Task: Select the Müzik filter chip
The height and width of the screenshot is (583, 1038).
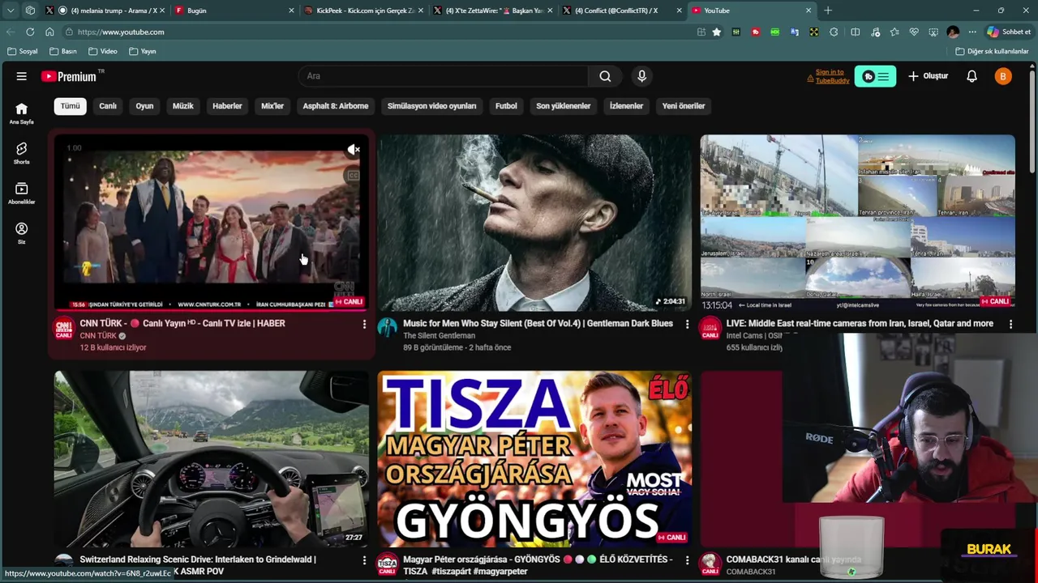Action: coord(183,106)
